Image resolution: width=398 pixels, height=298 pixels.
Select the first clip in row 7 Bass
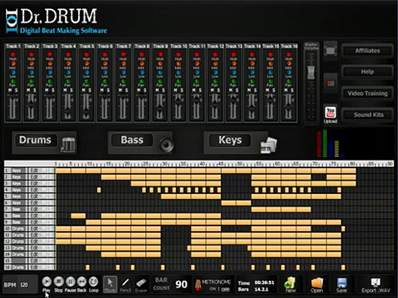point(259,209)
